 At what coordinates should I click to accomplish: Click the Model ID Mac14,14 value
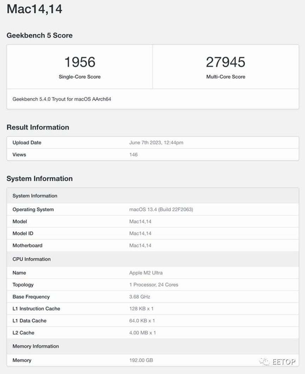tap(140, 233)
